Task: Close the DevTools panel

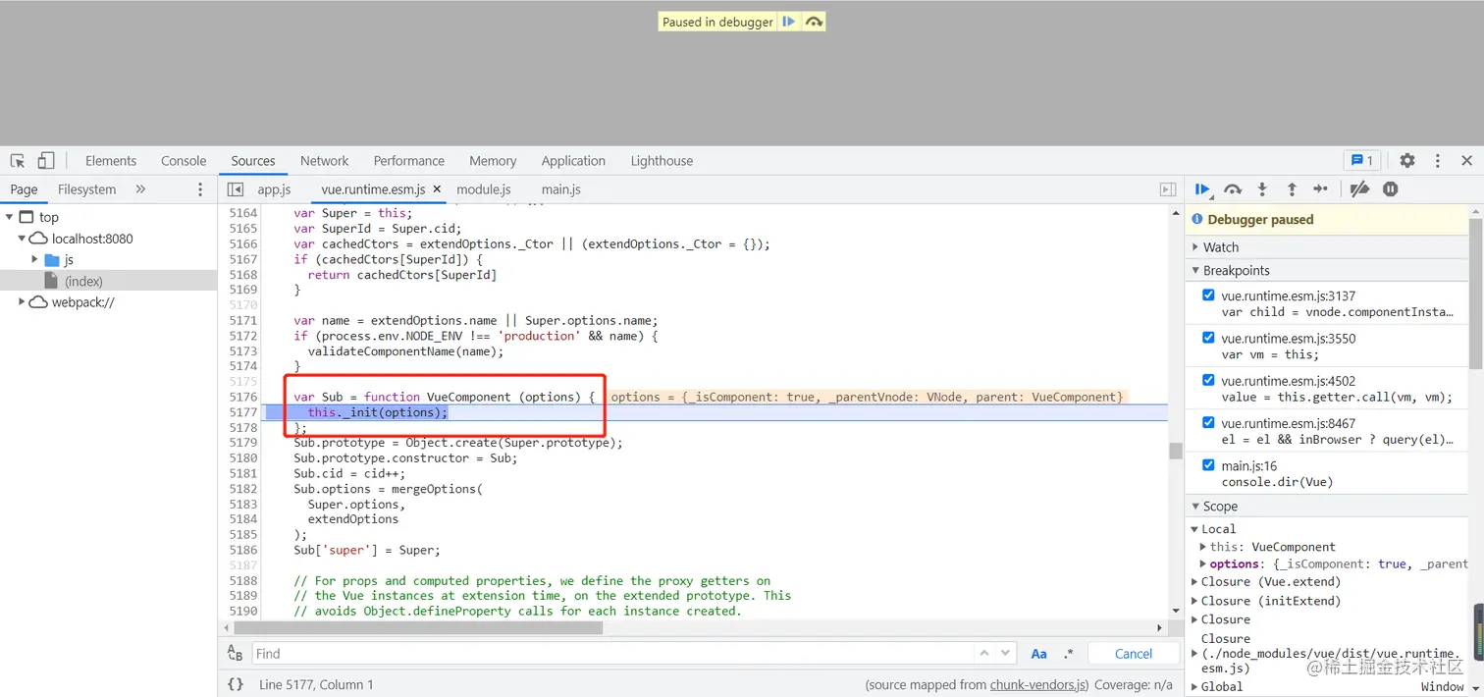Action: click(1466, 161)
